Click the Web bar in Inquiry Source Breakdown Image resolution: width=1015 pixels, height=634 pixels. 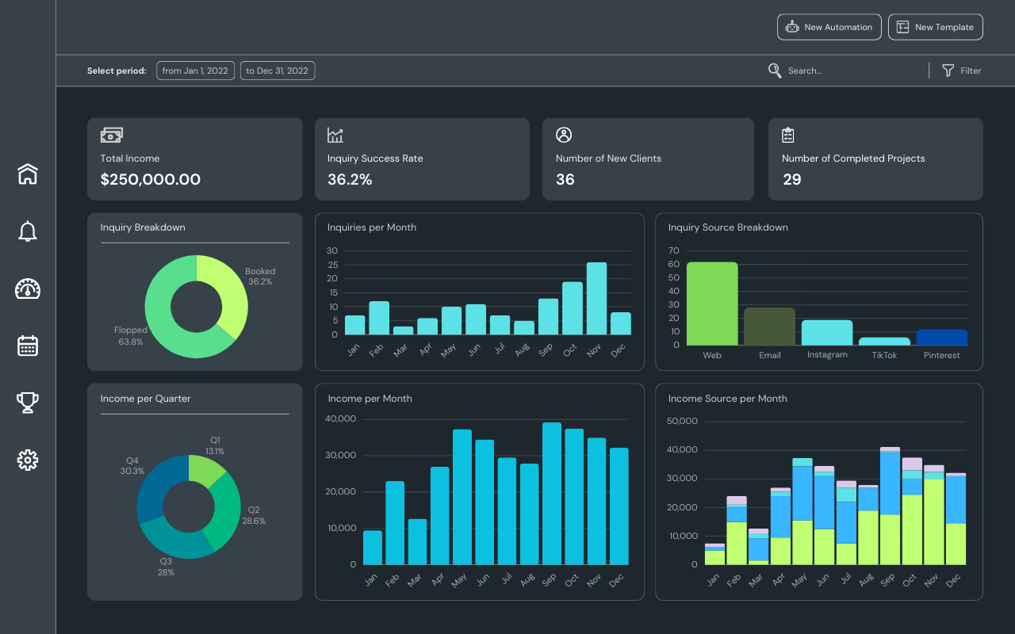tap(712, 304)
